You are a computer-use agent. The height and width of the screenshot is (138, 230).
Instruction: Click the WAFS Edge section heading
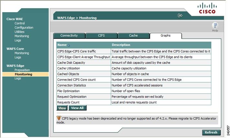tap(16, 66)
